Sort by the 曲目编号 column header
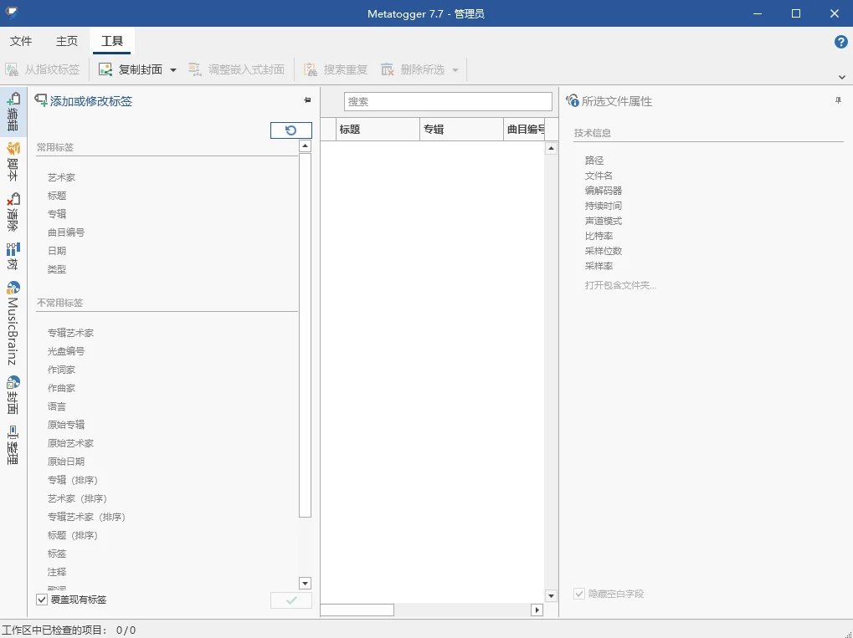 point(524,130)
